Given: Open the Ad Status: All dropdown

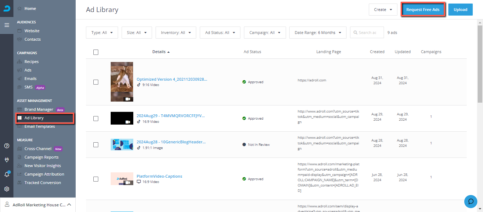Looking at the screenshot, I should point(220,33).
